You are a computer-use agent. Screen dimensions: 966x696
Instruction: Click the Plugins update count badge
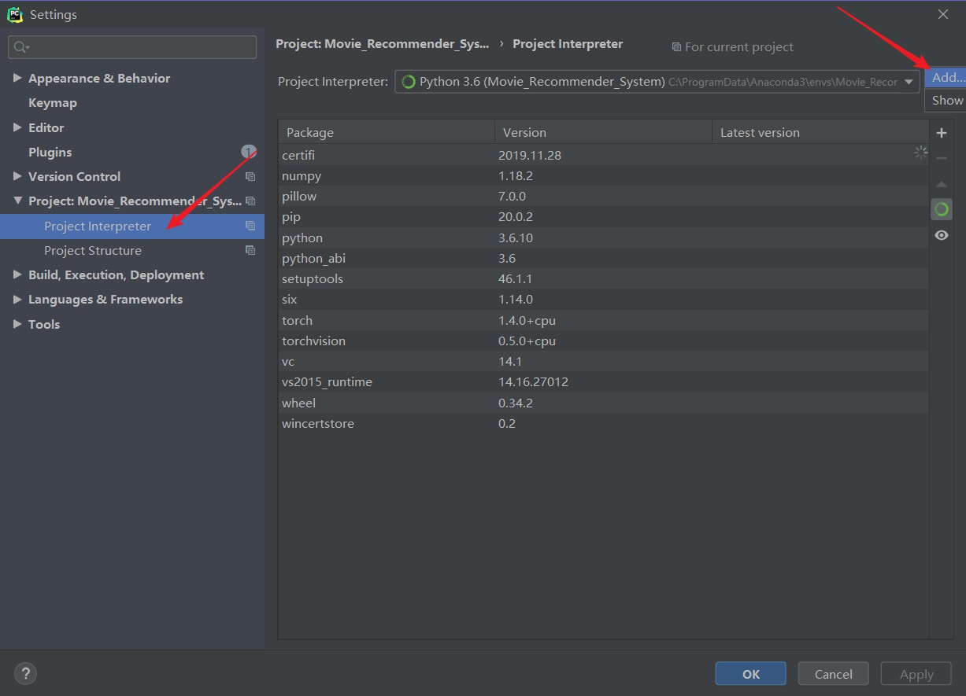tap(248, 151)
